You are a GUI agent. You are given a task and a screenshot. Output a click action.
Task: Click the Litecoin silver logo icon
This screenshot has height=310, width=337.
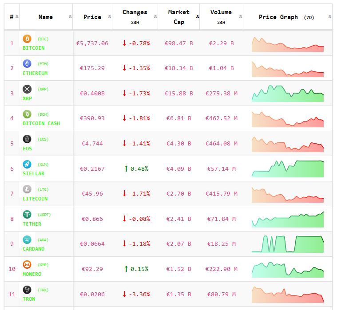pos(27,189)
